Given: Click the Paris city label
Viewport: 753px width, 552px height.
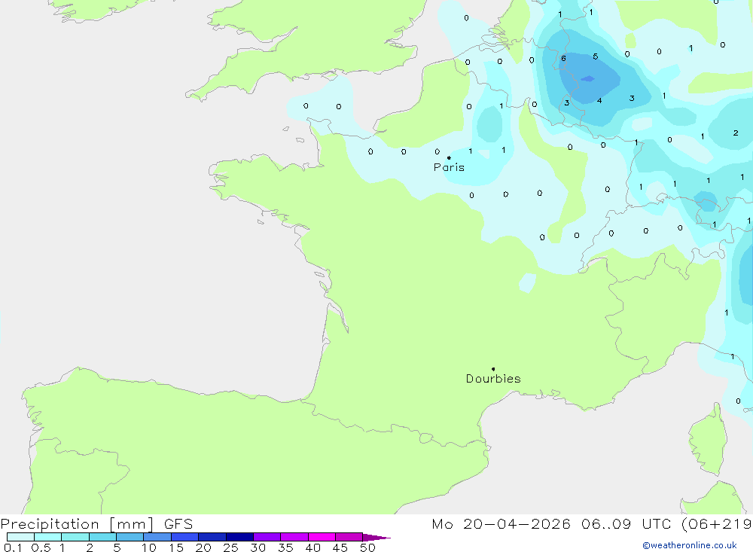Looking at the screenshot, I should (x=449, y=167).
